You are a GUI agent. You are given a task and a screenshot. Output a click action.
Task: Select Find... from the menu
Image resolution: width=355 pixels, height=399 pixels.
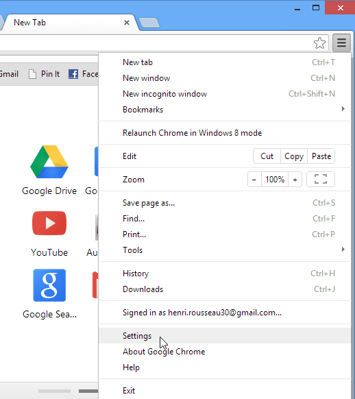225,219
